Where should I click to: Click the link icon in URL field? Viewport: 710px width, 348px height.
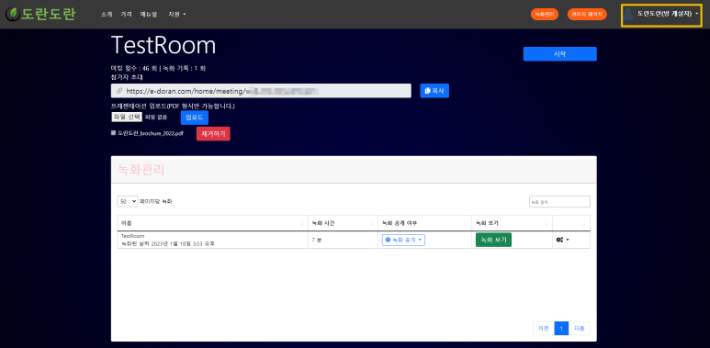[119, 91]
